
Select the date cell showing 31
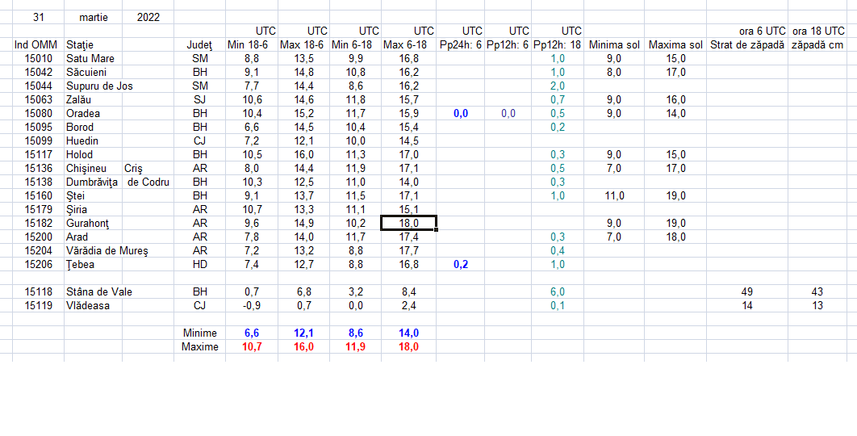click(x=38, y=17)
